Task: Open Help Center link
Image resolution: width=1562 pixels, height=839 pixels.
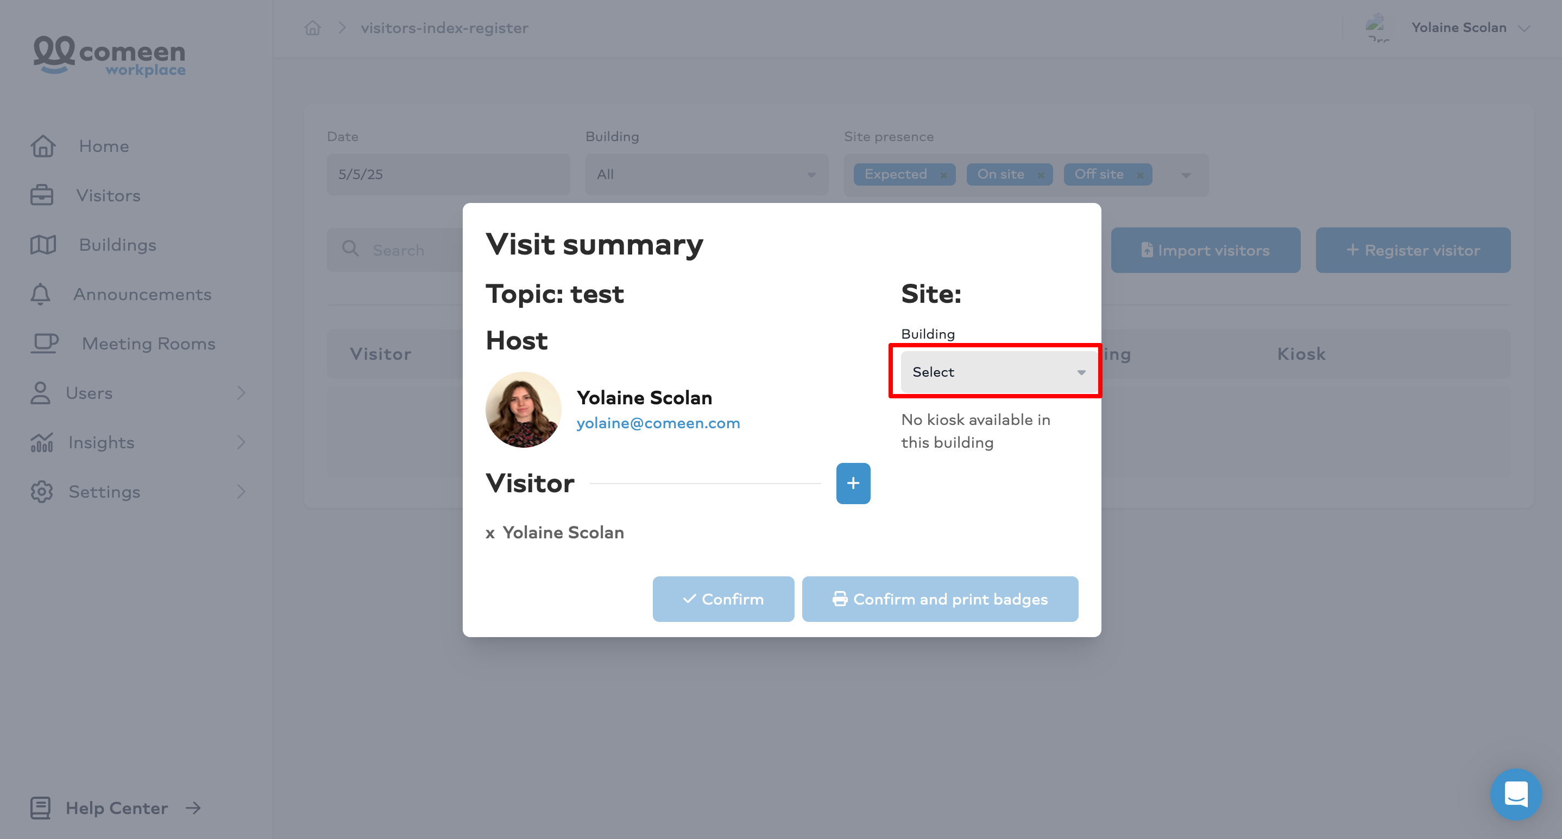Action: pos(116,808)
